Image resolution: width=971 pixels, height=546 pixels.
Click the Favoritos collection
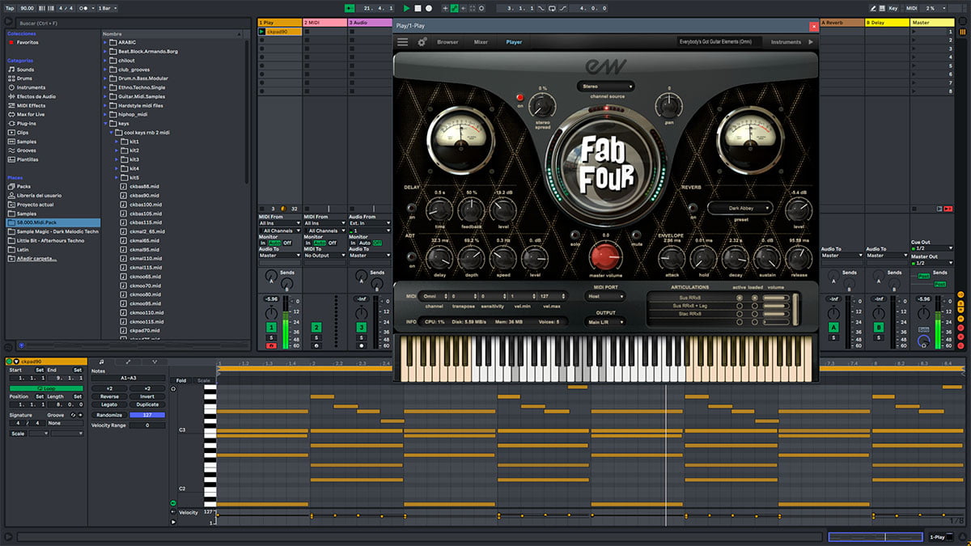tap(28, 41)
